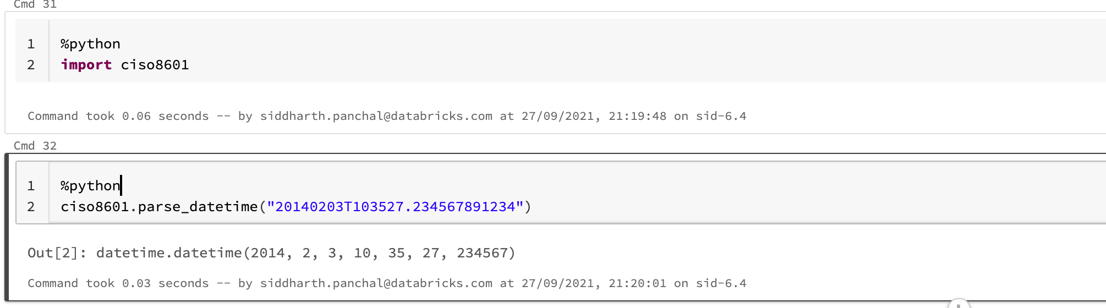Screen dimensions: 1106x308
Task: Click the Out[2] output label
Action: click(57, 253)
